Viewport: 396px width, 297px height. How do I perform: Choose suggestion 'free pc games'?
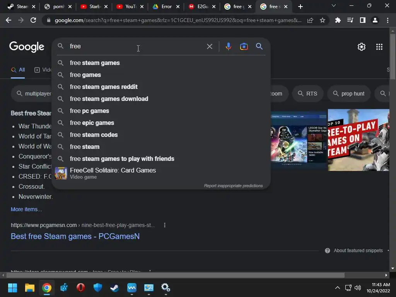tap(161, 111)
